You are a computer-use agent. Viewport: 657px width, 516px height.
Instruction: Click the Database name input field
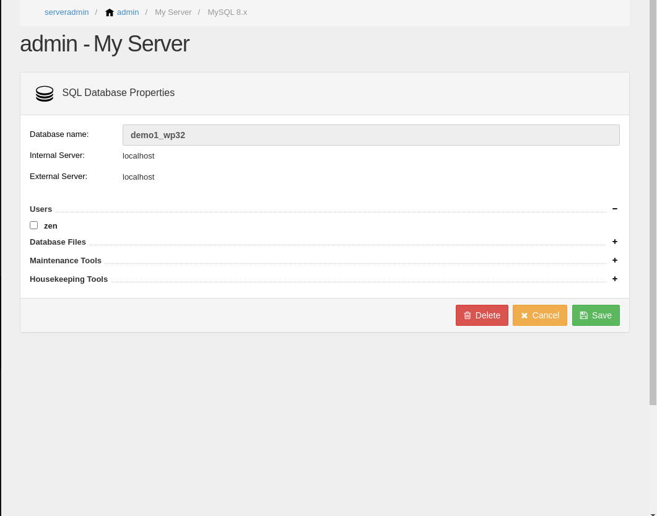point(371,135)
